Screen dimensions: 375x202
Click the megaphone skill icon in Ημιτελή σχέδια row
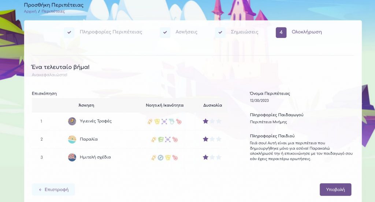[154, 158]
